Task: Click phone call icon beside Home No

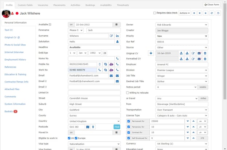Action: click(x=117, y=58)
